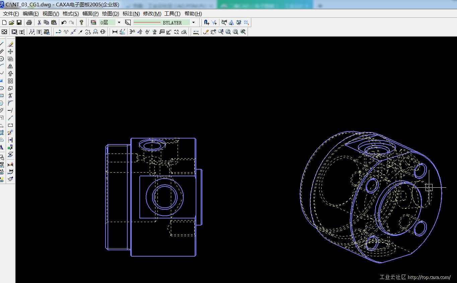This screenshot has width=457, height=283.
Task: Open the 帮助(H) menu
Action: [x=193, y=14]
